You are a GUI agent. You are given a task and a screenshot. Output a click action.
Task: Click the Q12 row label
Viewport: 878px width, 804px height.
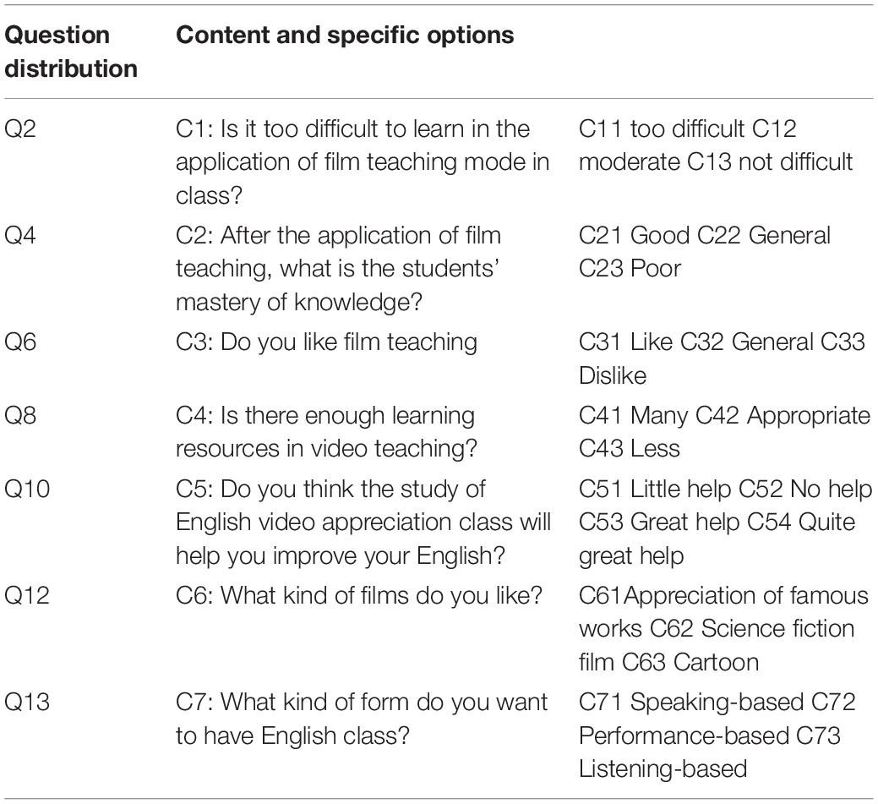pyautogui.click(x=27, y=595)
